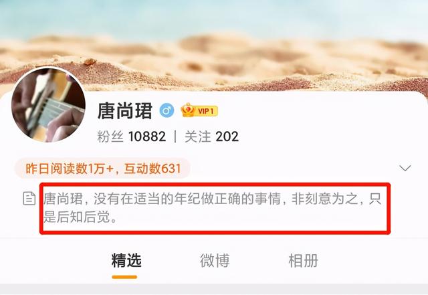The width and height of the screenshot is (428, 295).
Task: Select the 精选 tab
Action: coord(126,260)
